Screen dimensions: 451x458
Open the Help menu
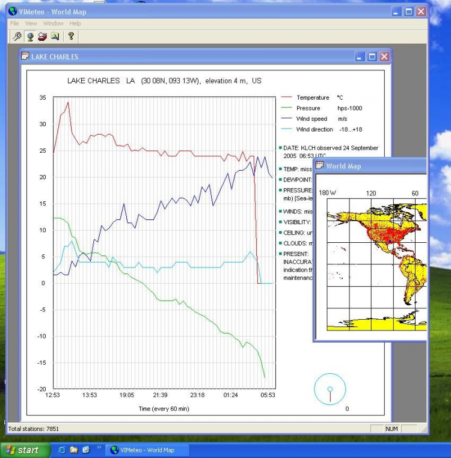75,23
